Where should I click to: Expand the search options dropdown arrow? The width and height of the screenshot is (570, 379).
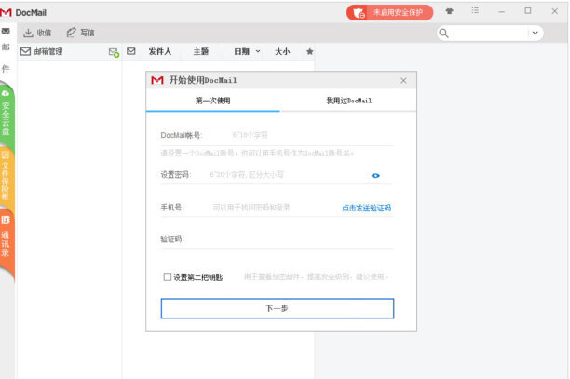pos(536,34)
